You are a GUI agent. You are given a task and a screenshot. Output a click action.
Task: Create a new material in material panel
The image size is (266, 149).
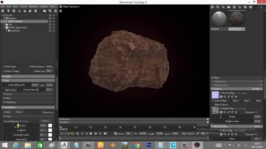[x=212, y=7]
